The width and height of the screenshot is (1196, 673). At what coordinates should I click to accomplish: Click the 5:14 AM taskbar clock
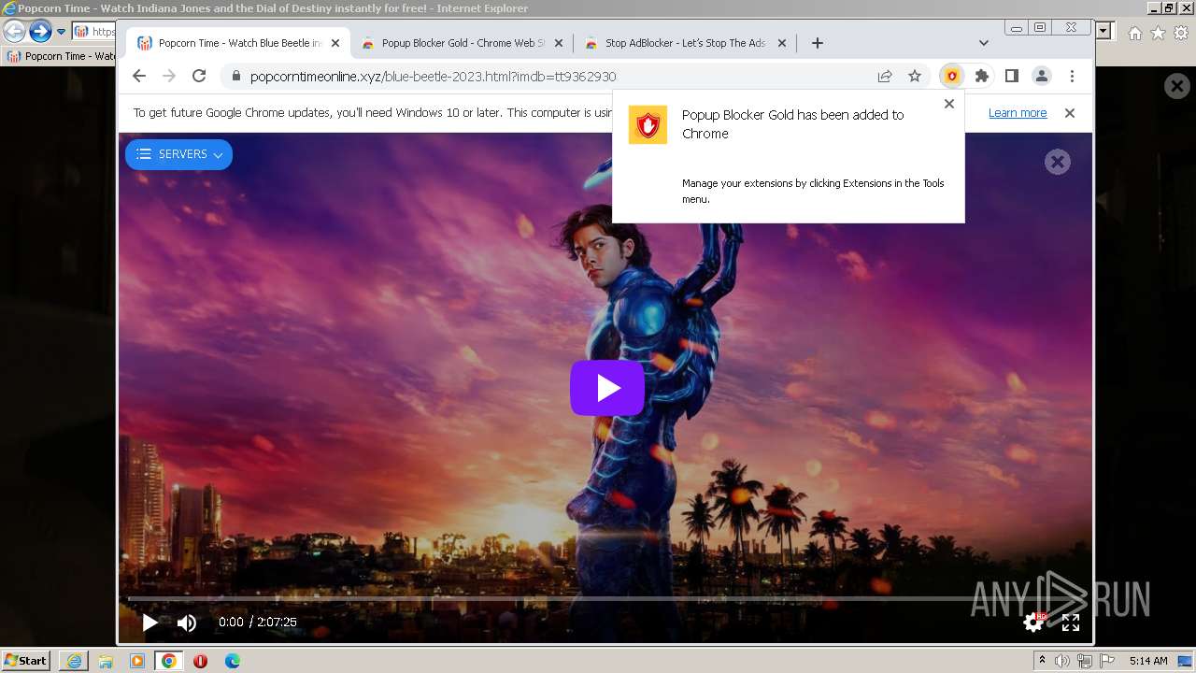(1148, 661)
